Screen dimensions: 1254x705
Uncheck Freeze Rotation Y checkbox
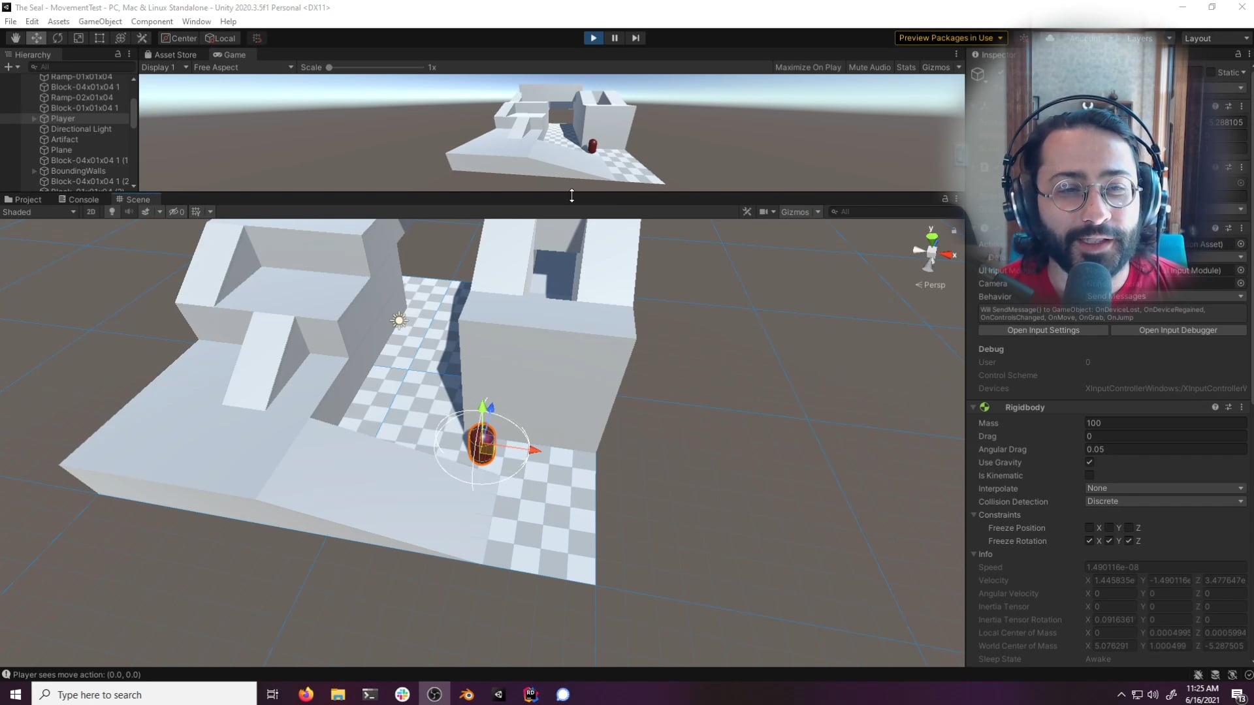tap(1109, 540)
